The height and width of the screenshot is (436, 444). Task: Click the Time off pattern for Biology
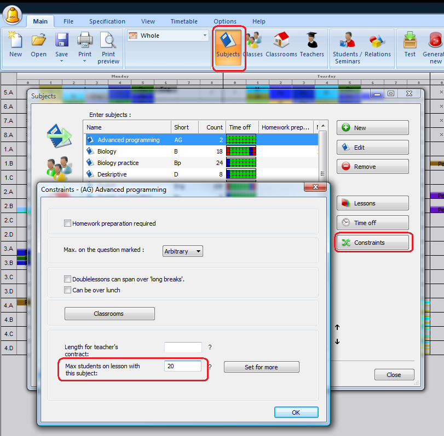[x=241, y=151]
